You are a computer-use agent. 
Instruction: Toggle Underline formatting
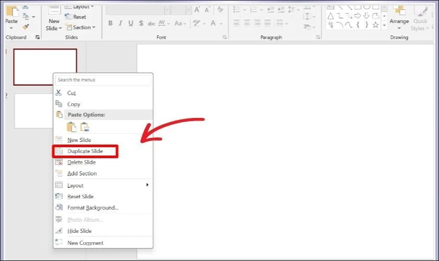pyautogui.click(x=131, y=23)
